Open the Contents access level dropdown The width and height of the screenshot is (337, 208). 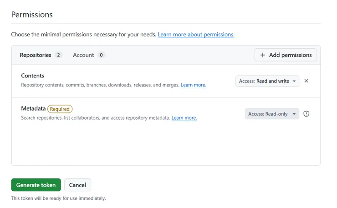(267, 81)
